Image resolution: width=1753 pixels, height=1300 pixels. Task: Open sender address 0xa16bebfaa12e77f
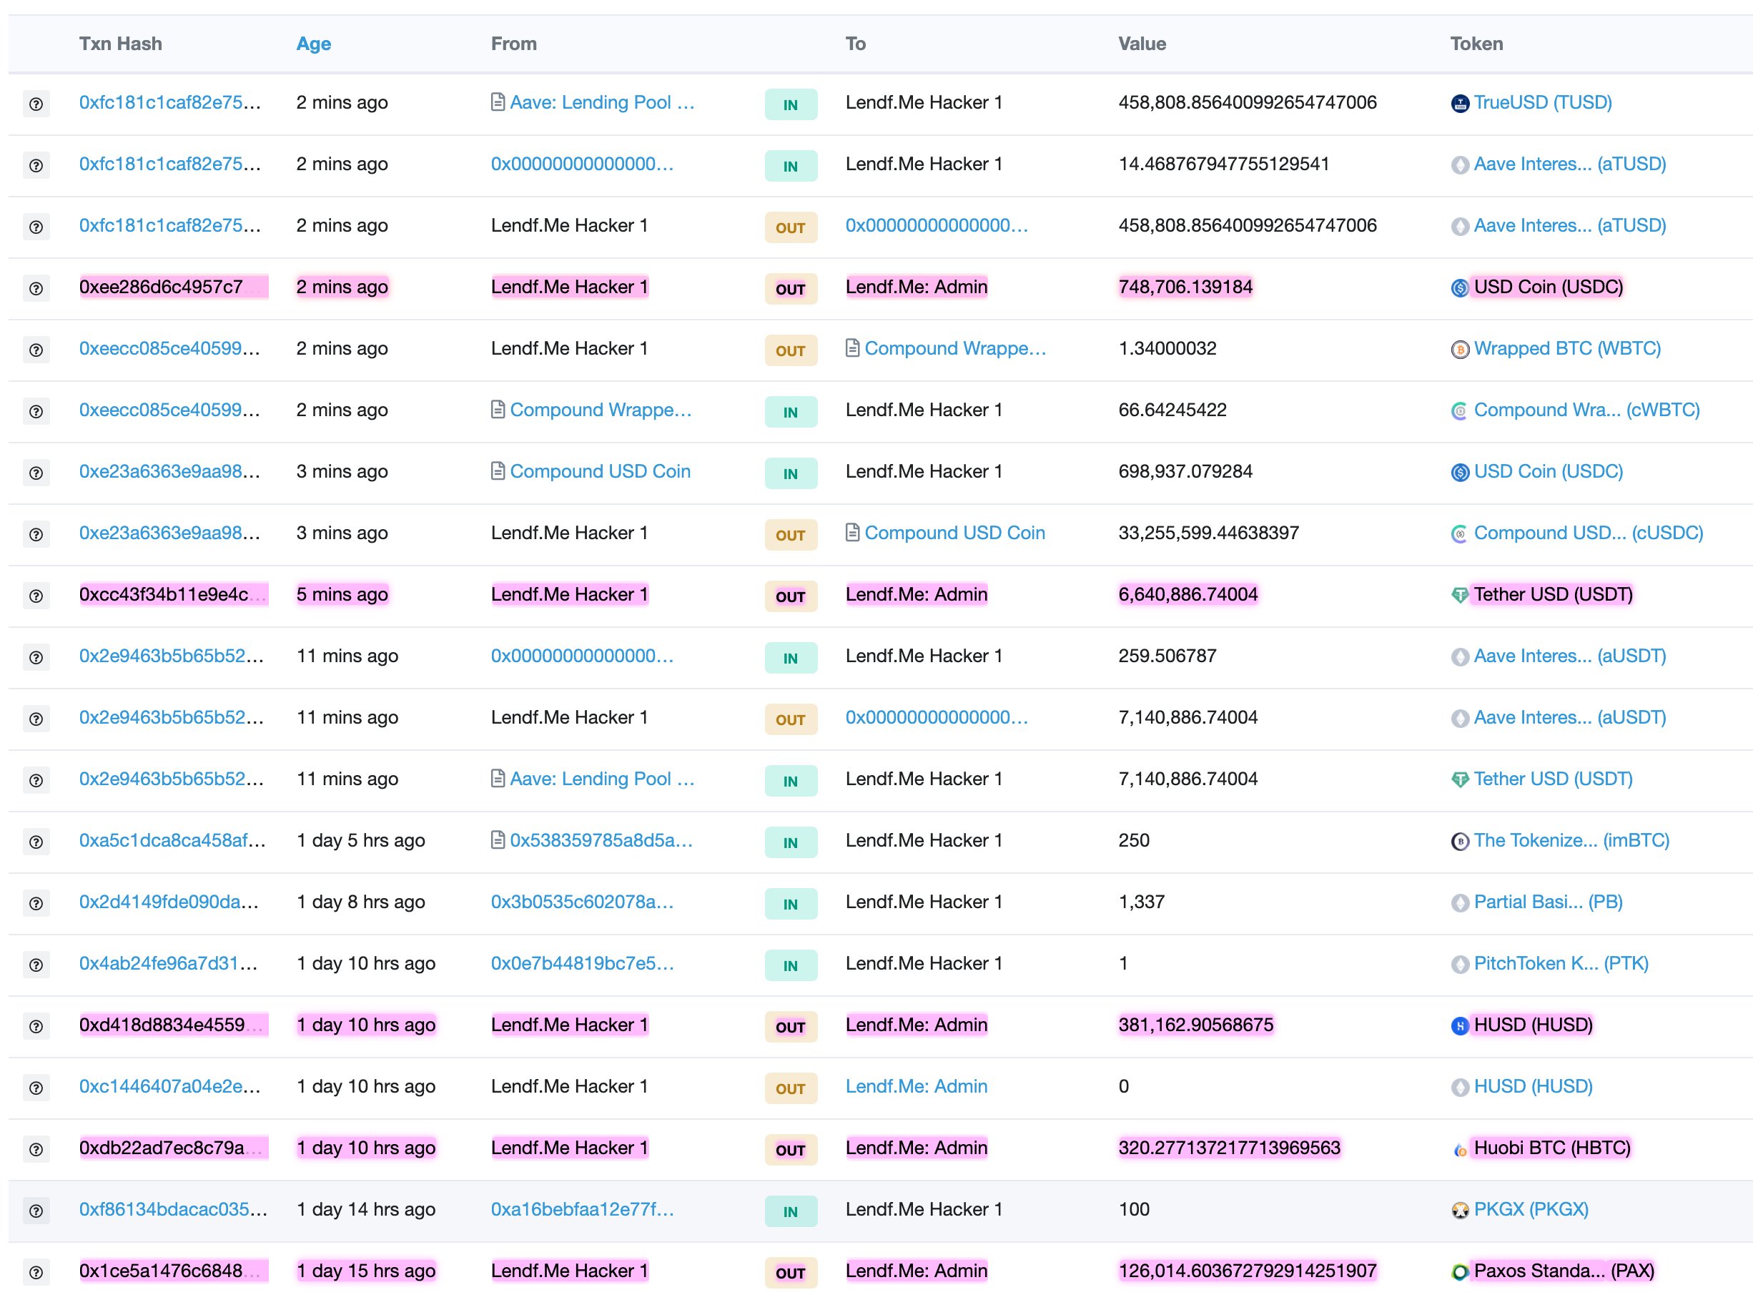click(x=581, y=1208)
